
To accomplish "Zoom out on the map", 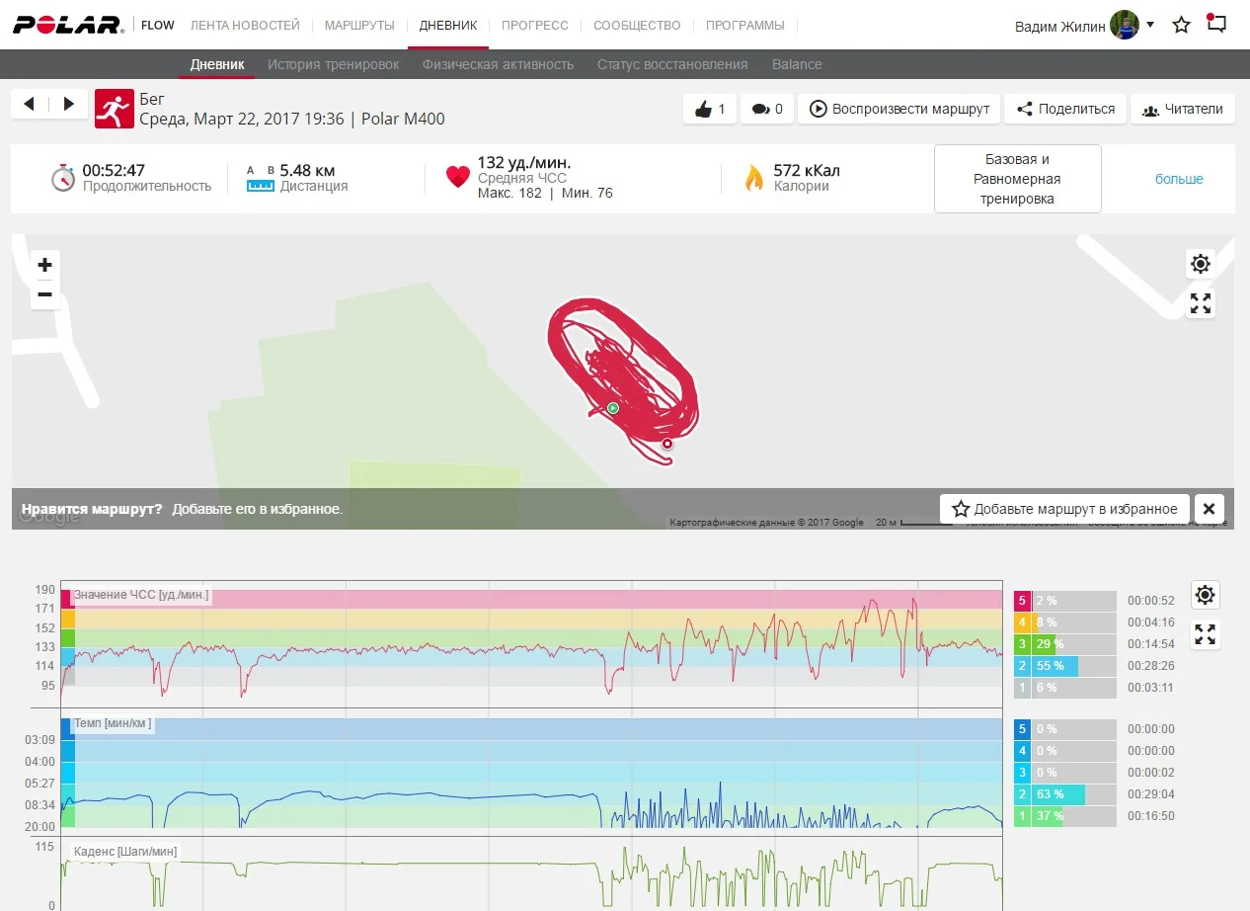I will tap(44, 294).
